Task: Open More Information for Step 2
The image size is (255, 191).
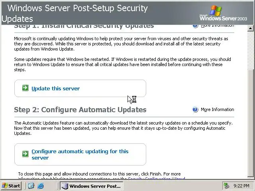Action: click(x=217, y=109)
